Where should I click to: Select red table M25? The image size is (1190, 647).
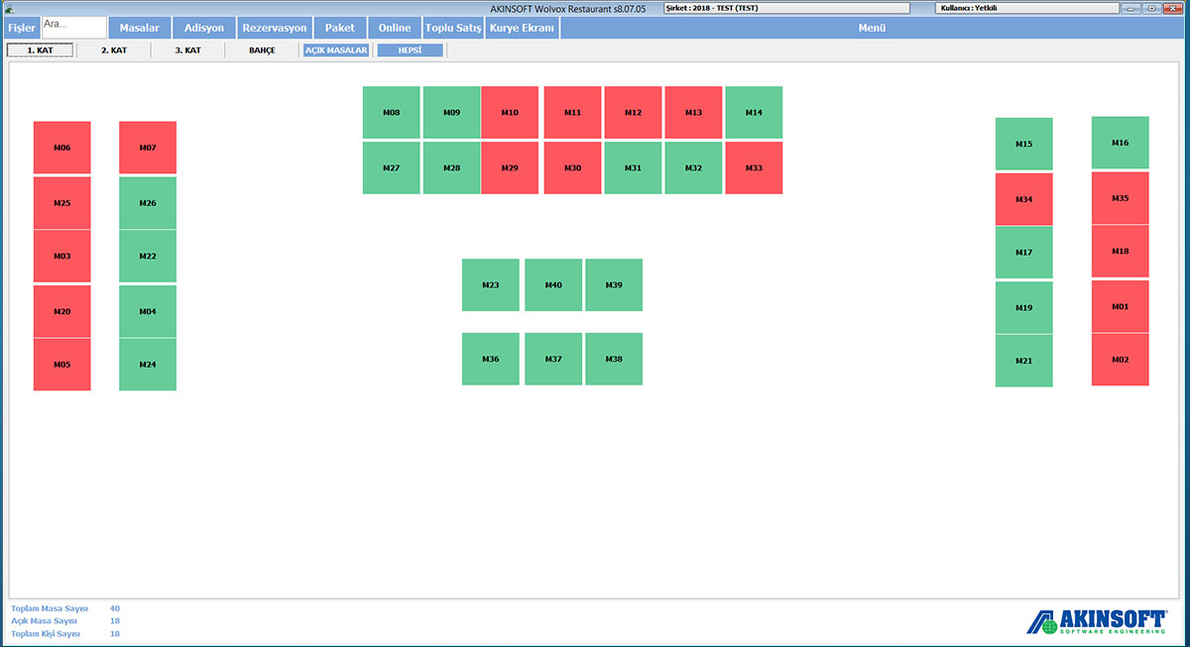(61, 203)
